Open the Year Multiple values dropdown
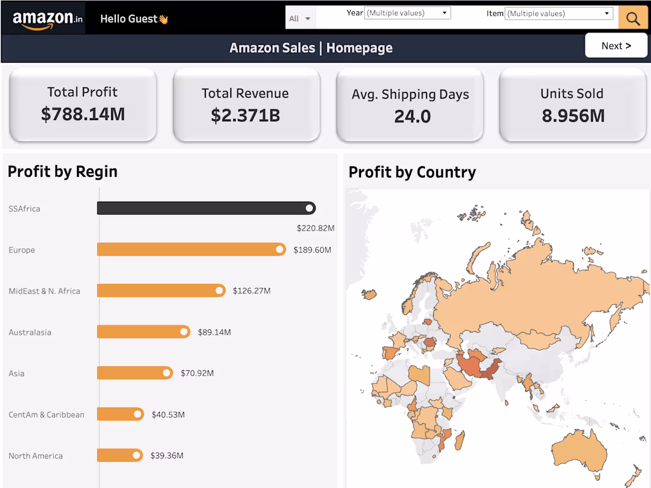Image resolution: width=651 pixels, height=488 pixels. pos(407,12)
